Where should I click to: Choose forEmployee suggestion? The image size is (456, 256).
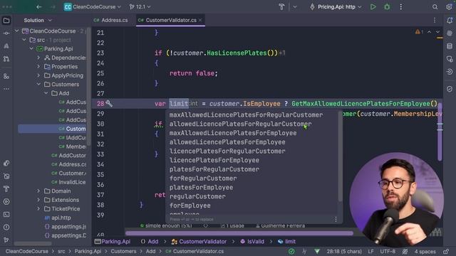pos(190,206)
